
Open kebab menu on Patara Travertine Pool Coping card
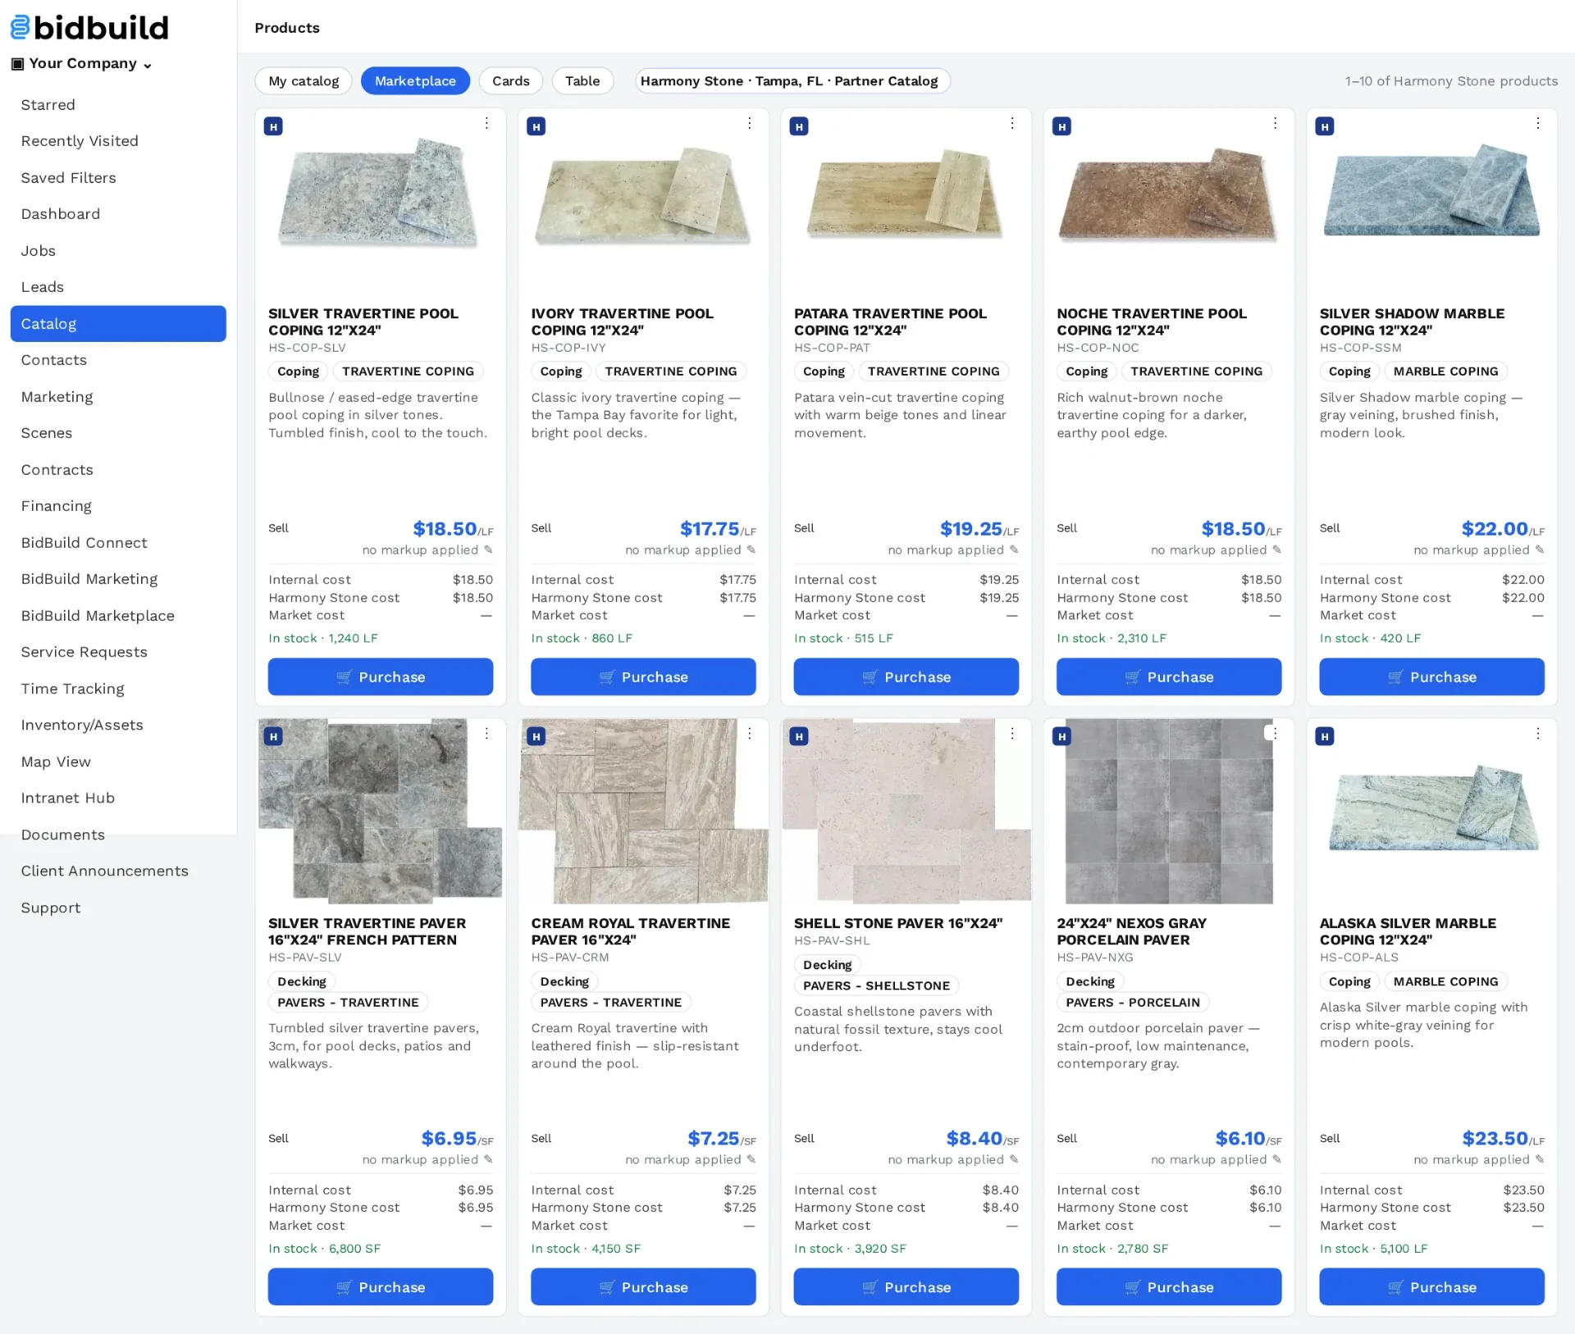1012,123
